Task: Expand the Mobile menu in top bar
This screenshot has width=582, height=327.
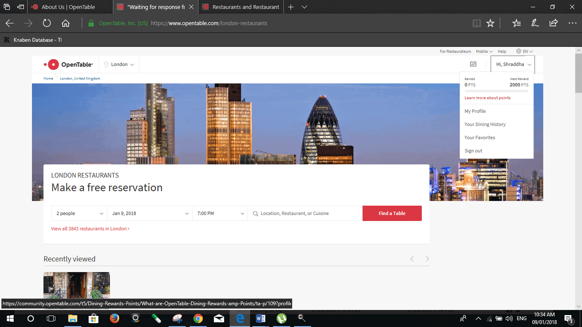Action: tap(484, 51)
